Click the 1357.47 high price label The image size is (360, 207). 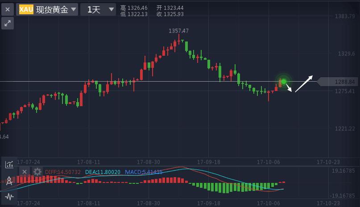pos(178,31)
